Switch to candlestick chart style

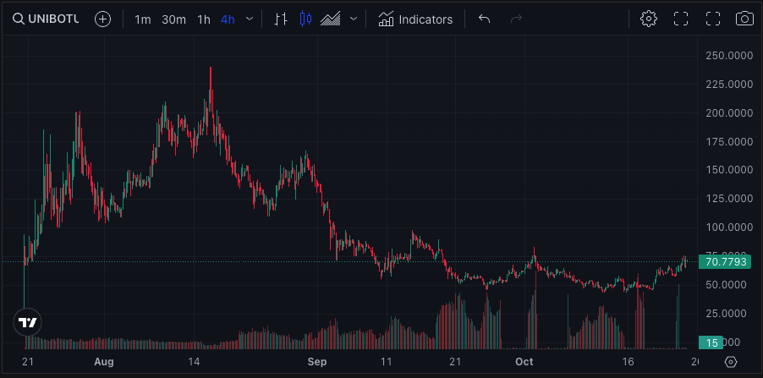pyautogui.click(x=305, y=19)
